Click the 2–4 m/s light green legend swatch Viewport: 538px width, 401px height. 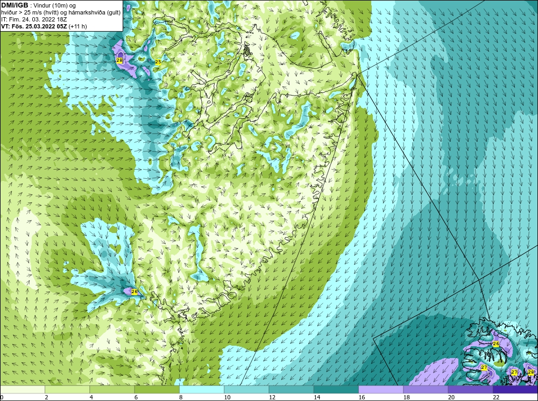[x=67, y=390]
